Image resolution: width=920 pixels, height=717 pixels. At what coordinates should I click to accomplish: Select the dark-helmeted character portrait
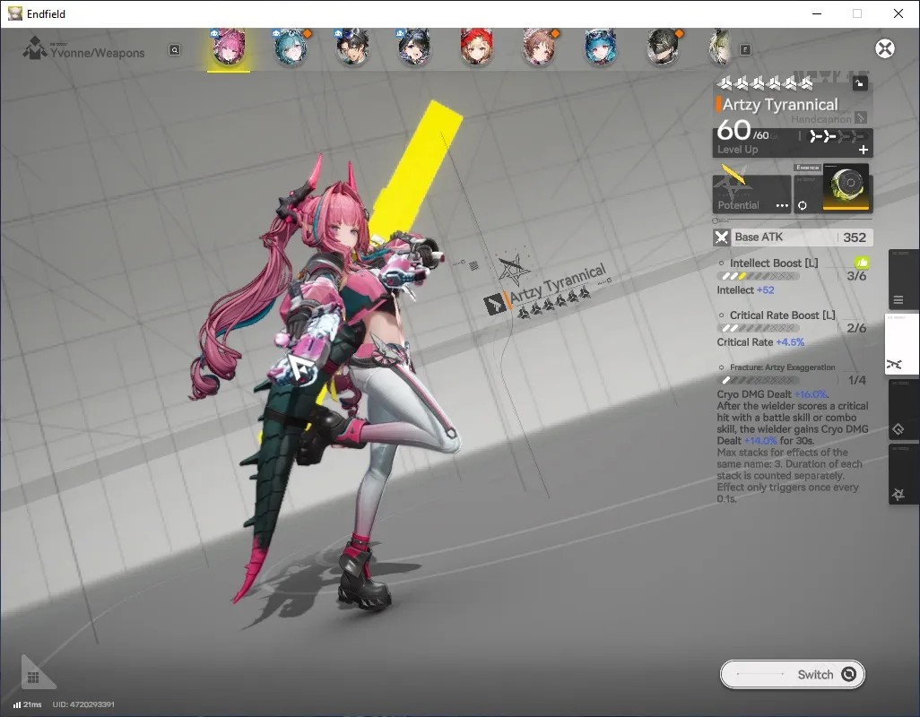point(663,47)
